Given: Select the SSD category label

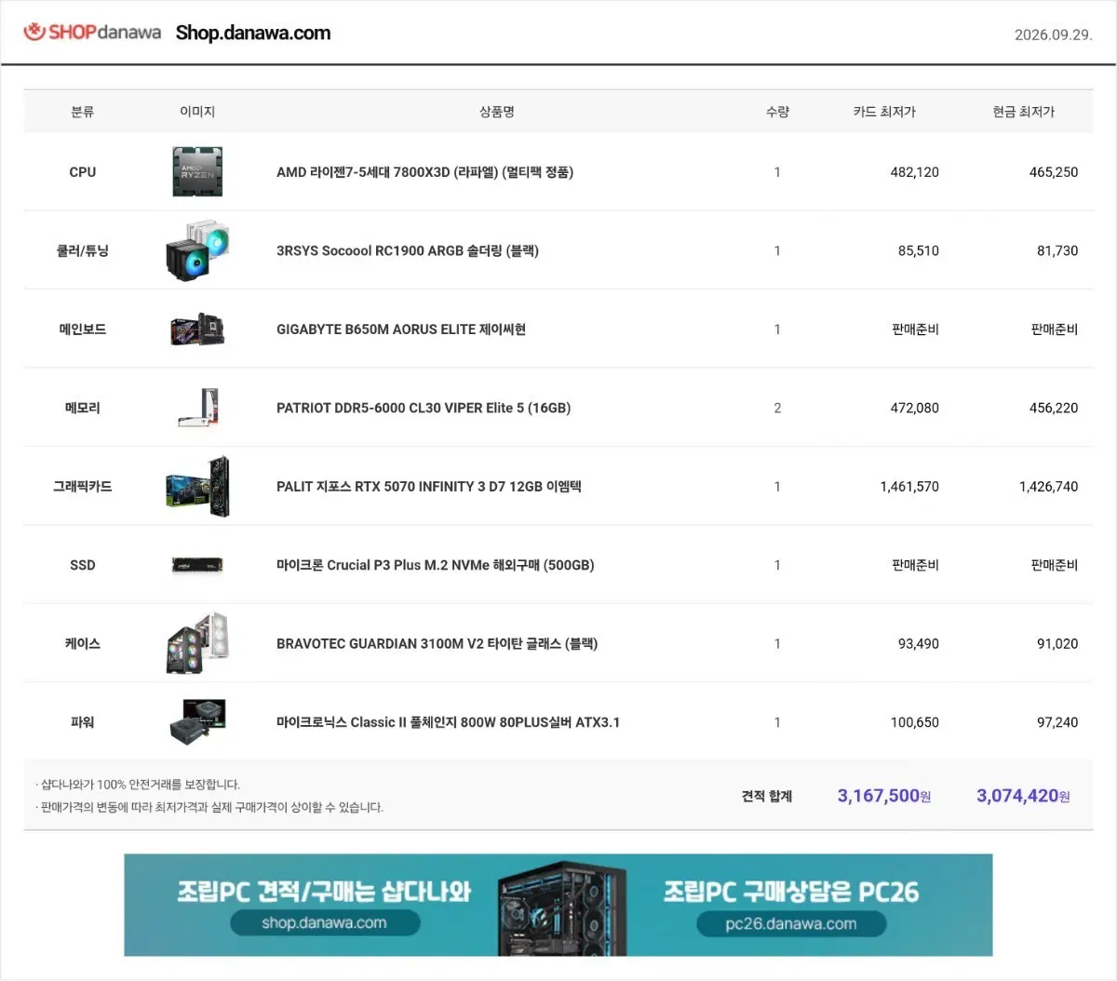Looking at the screenshot, I should click(83, 565).
